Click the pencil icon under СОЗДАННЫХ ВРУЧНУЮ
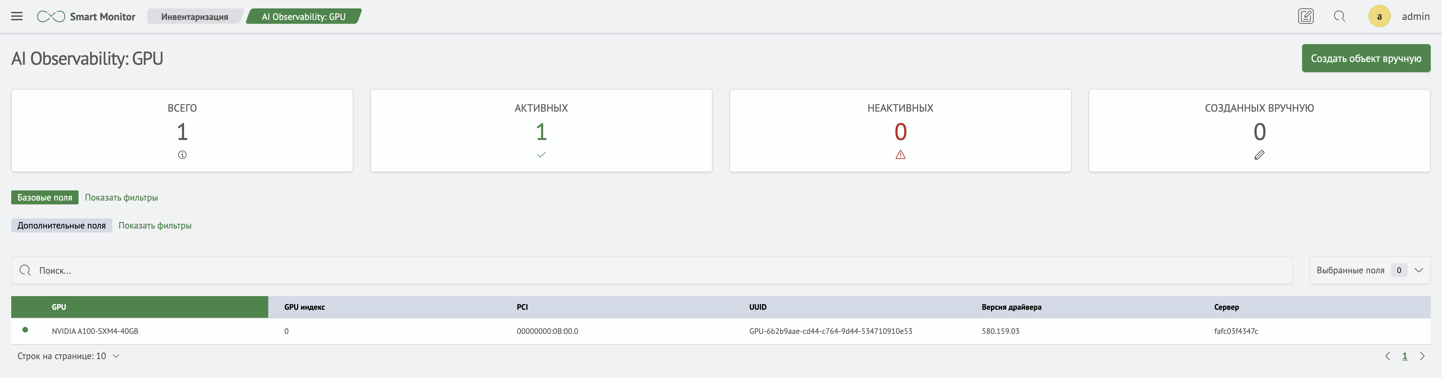The image size is (1442, 378). coord(1259,155)
